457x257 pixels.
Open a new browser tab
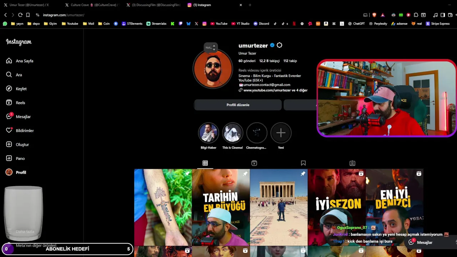click(x=250, y=5)
